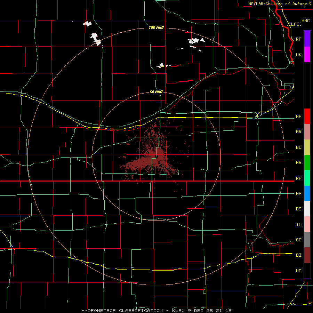The width and height of the screenshot is (313, 313).
Task: Click the "HHC" product code text
Action: coord(305,21)
